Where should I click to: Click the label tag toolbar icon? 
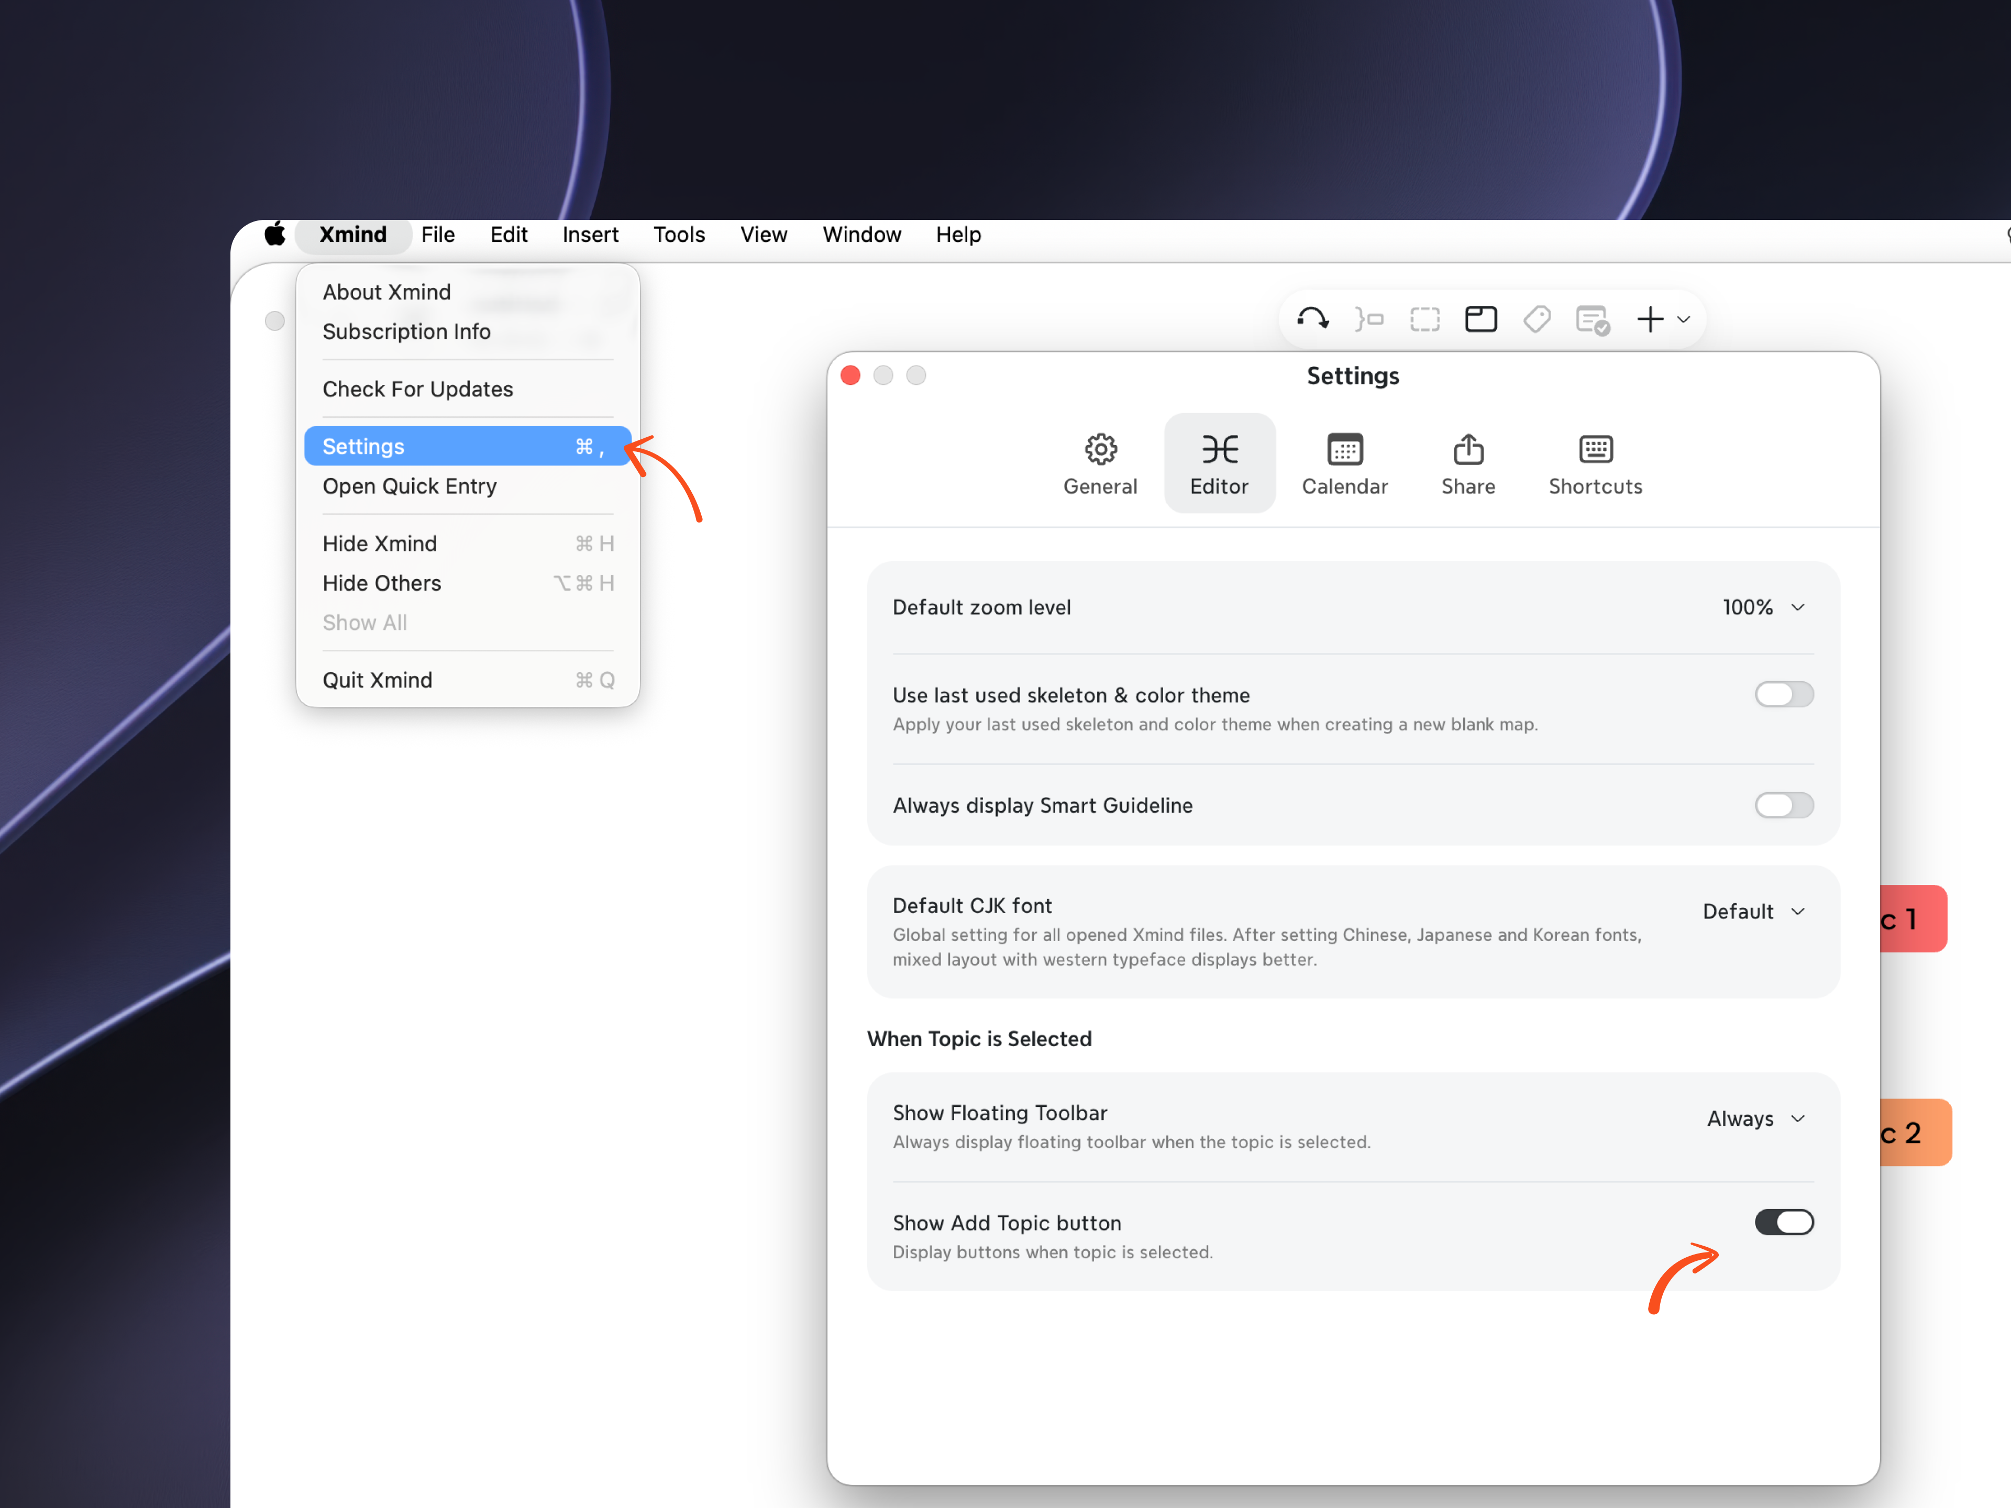tap(1537, 319)
